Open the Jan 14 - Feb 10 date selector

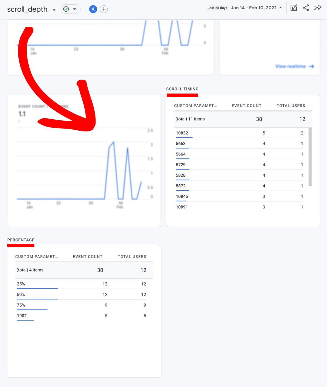coord(256,8)
